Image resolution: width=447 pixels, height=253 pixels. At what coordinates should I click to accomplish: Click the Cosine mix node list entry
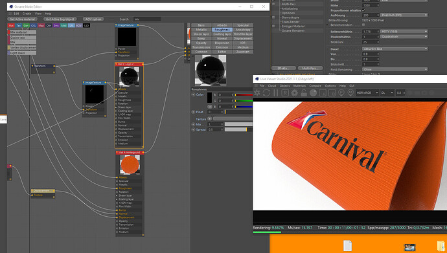(x=22, y=38)
